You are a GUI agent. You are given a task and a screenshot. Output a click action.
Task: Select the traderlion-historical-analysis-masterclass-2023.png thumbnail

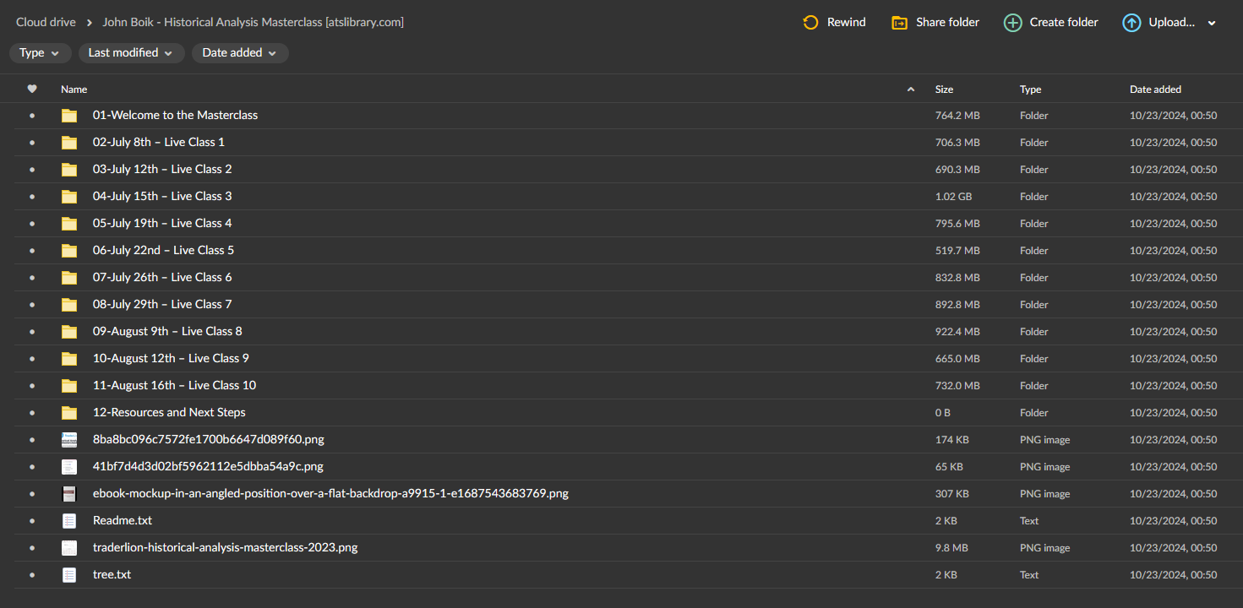pyautogui.click(x=69, y=548)
